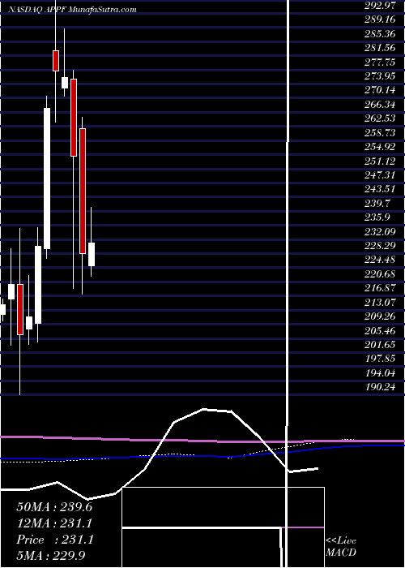Click the peak of the white MACD curve
The image size is (405, 568).
coord(203,410)
